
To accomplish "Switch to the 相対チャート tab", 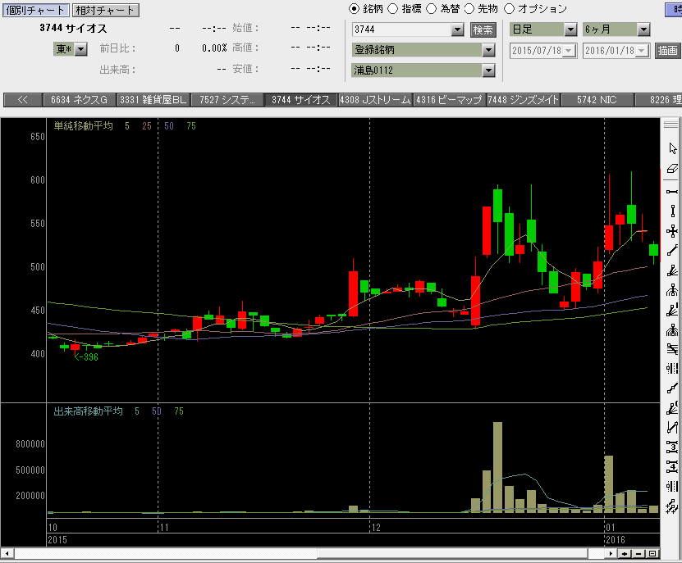I will [x=105, y=11].
